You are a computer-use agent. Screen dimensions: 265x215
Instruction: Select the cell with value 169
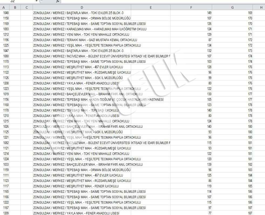[232, 13]
